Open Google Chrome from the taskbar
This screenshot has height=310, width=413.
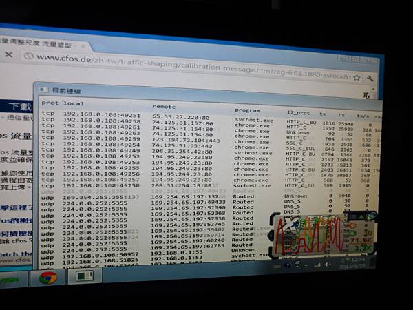pos(48,278)
